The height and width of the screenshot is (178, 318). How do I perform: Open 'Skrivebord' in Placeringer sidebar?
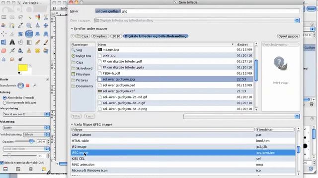[x=83, y=68]
